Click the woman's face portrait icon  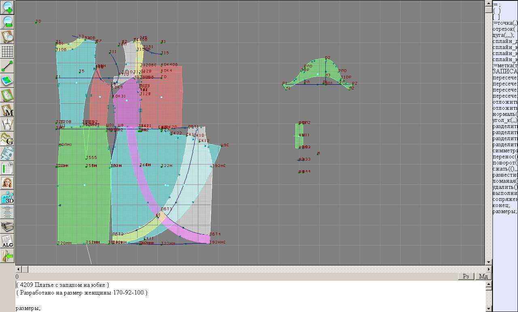click(8, 183)
